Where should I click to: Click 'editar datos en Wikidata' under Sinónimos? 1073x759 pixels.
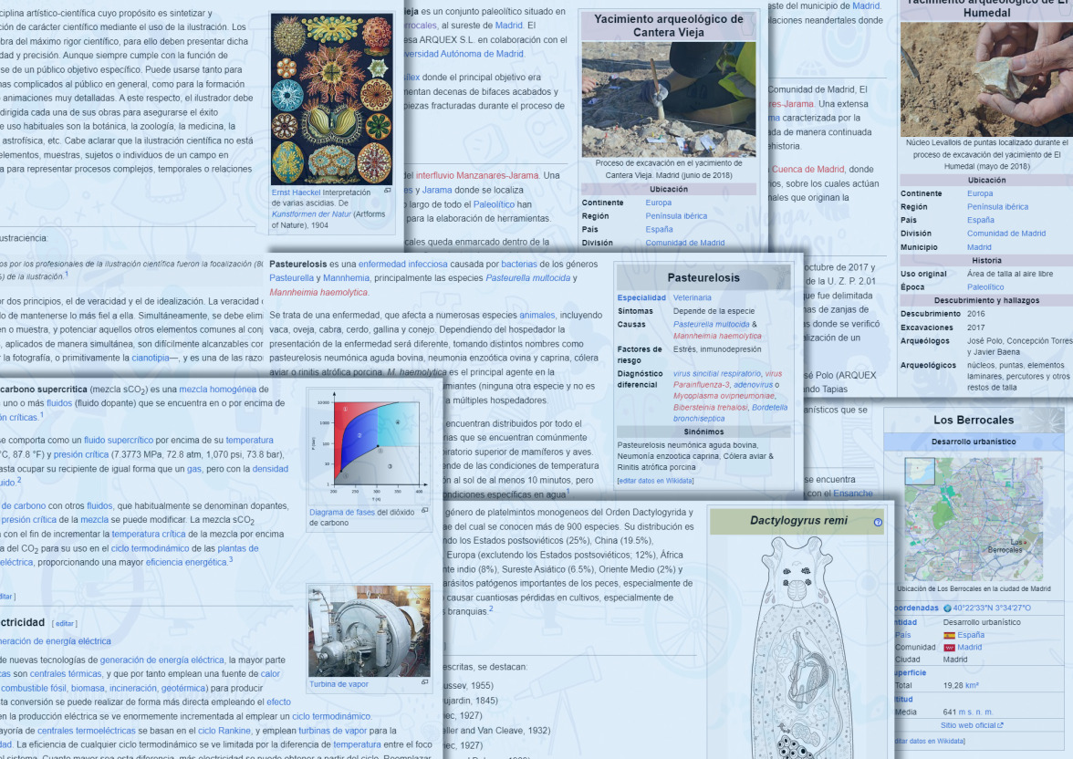click(x=655, y=480)
